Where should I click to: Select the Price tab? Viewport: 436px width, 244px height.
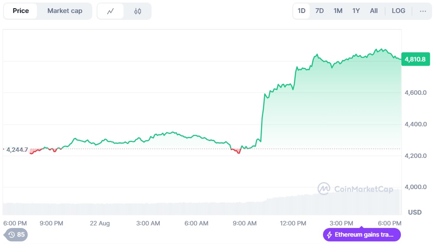pyautogui.click(x=21, y=11)
